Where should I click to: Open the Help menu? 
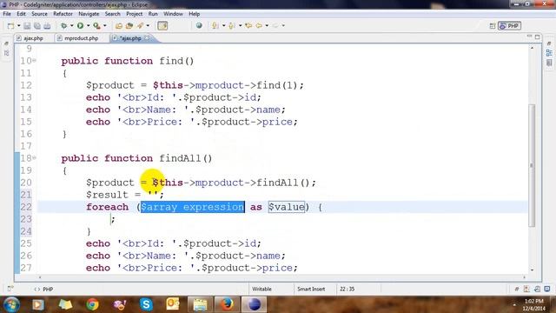(194, 14)
